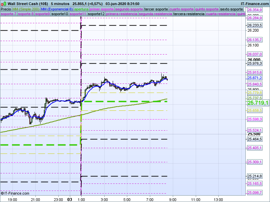Click the IT-Finance.com link at top right
The image size is (270, 202).
click(x=254, y=3)
